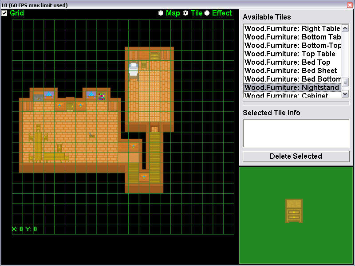Viewport: 355px width, 266px height.
Task: Select 'Wood.Furniture: Bed Bottom' list row
Action: [292, 79]
